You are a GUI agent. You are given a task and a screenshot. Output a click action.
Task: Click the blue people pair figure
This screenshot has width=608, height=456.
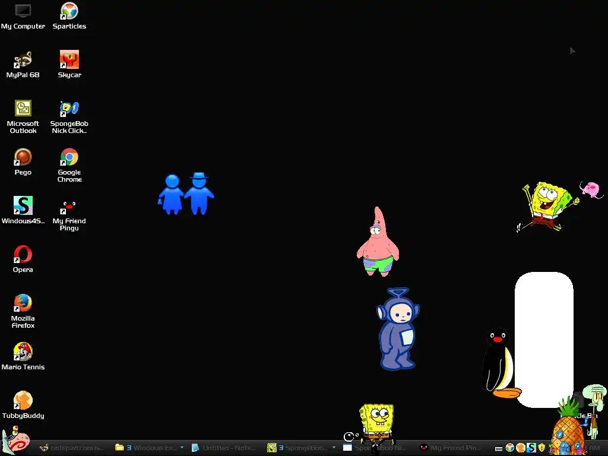(x=186, y=194)
